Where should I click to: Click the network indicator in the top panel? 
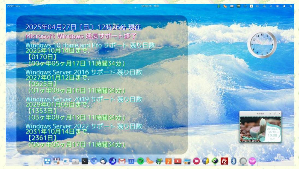pyautogui.click(x=264, y=6)
